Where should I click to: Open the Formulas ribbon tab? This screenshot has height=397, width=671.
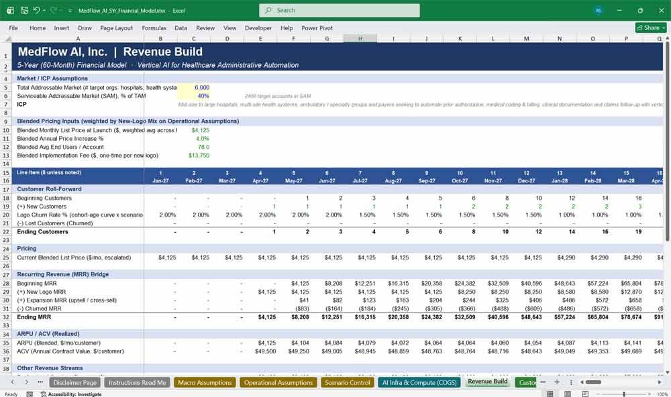pos(154,27)
